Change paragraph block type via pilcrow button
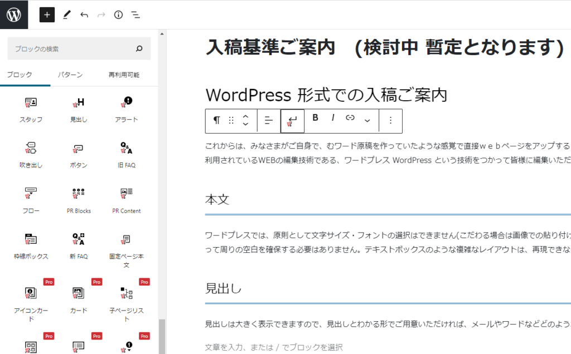 (216, 120)
